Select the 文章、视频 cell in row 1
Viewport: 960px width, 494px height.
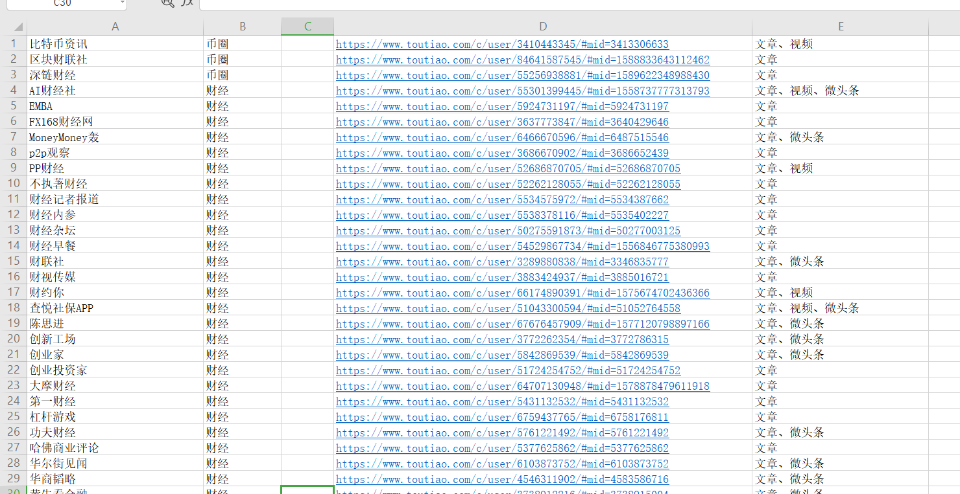(x=841, y=44)
